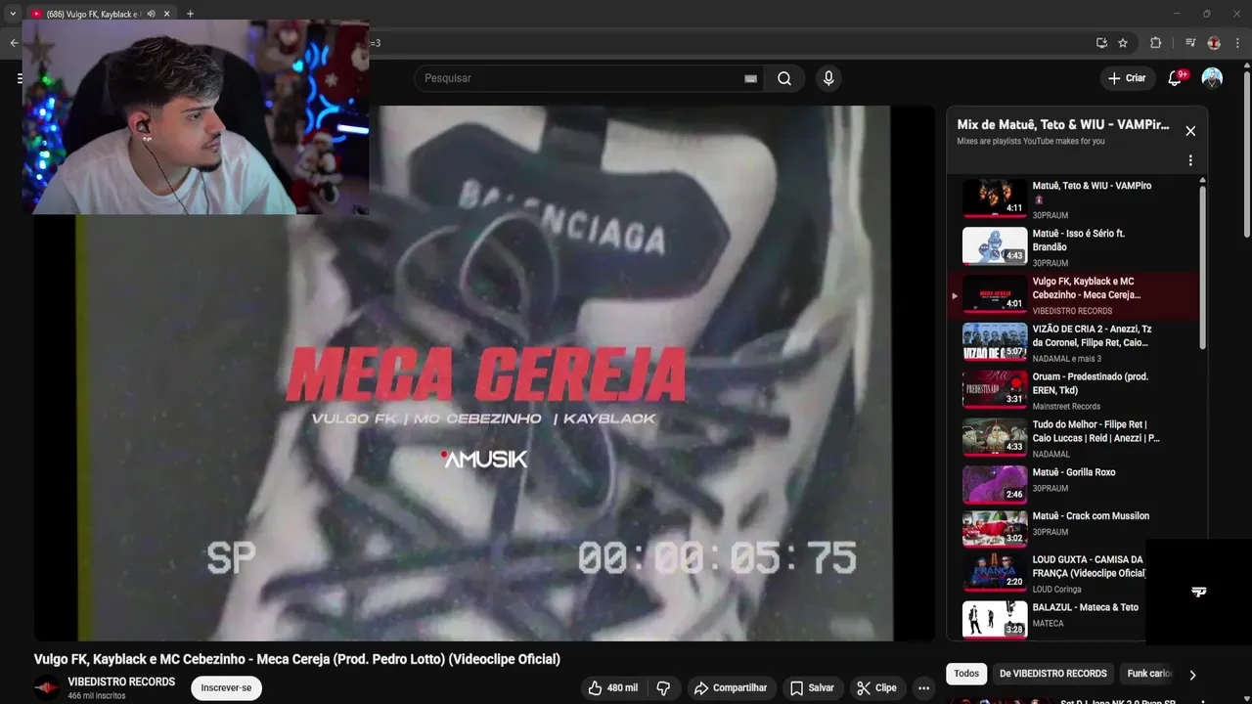Select the De VIBEDISTRO RECORDS chip
This screenshot has height=704, width=1252.
(x=1053, y=674)
